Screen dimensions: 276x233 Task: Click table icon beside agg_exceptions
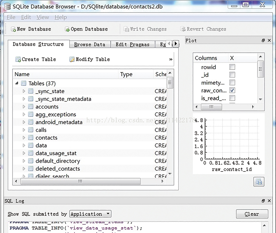[31, 114]
